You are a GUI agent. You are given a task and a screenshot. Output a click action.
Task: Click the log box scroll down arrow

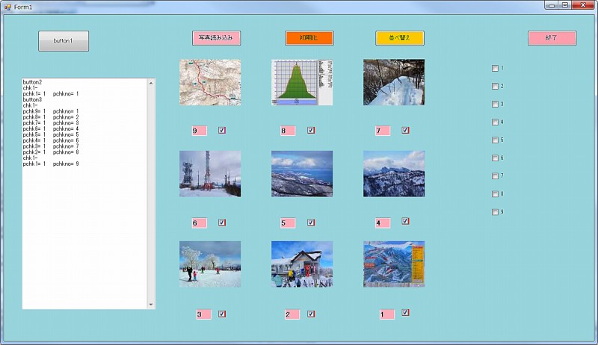tap(152, 305)
